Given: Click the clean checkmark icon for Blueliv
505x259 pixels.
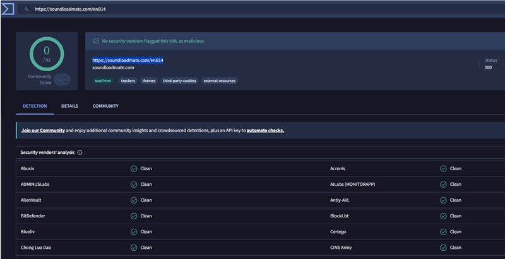Looking at the screenshot, I should (x=134, y=232).
